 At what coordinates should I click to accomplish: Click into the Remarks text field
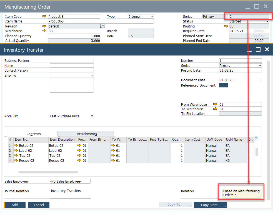pos(242,193)
